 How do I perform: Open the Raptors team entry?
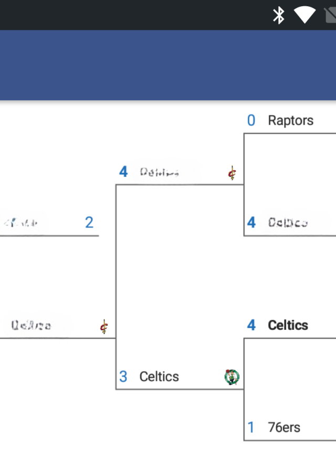tap(290, 120)
